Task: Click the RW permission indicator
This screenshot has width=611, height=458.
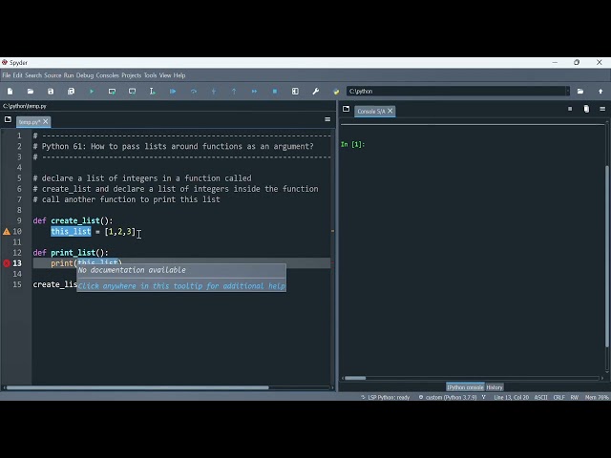Action: (x=575, y=397)
